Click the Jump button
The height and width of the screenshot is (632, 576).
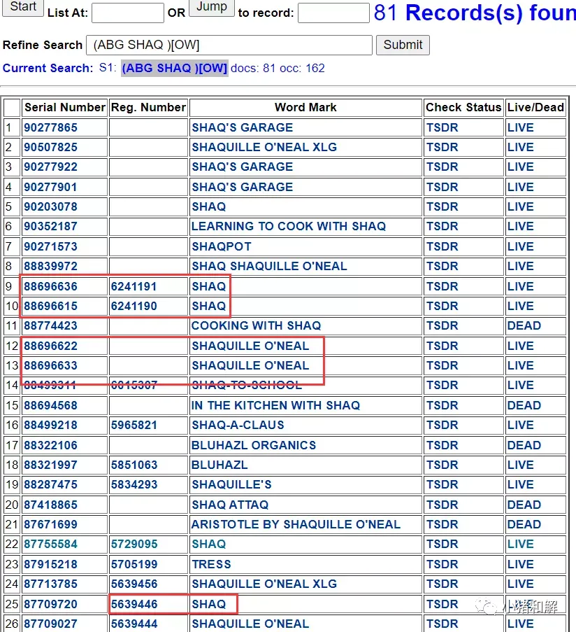[x=212, y=7]
